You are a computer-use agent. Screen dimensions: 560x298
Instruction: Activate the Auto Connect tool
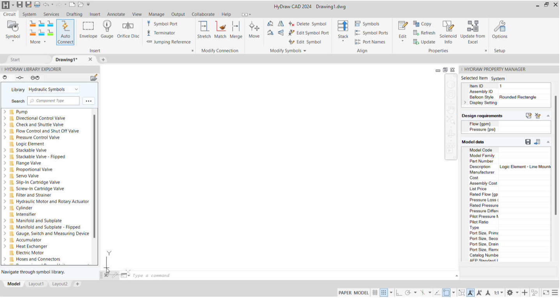tap(65, 32)
